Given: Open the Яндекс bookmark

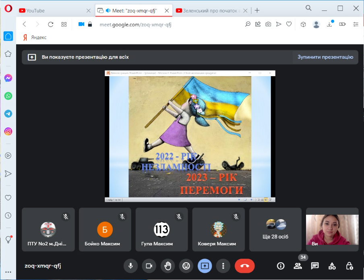Looking at the screenshot, I should point(35,37).
